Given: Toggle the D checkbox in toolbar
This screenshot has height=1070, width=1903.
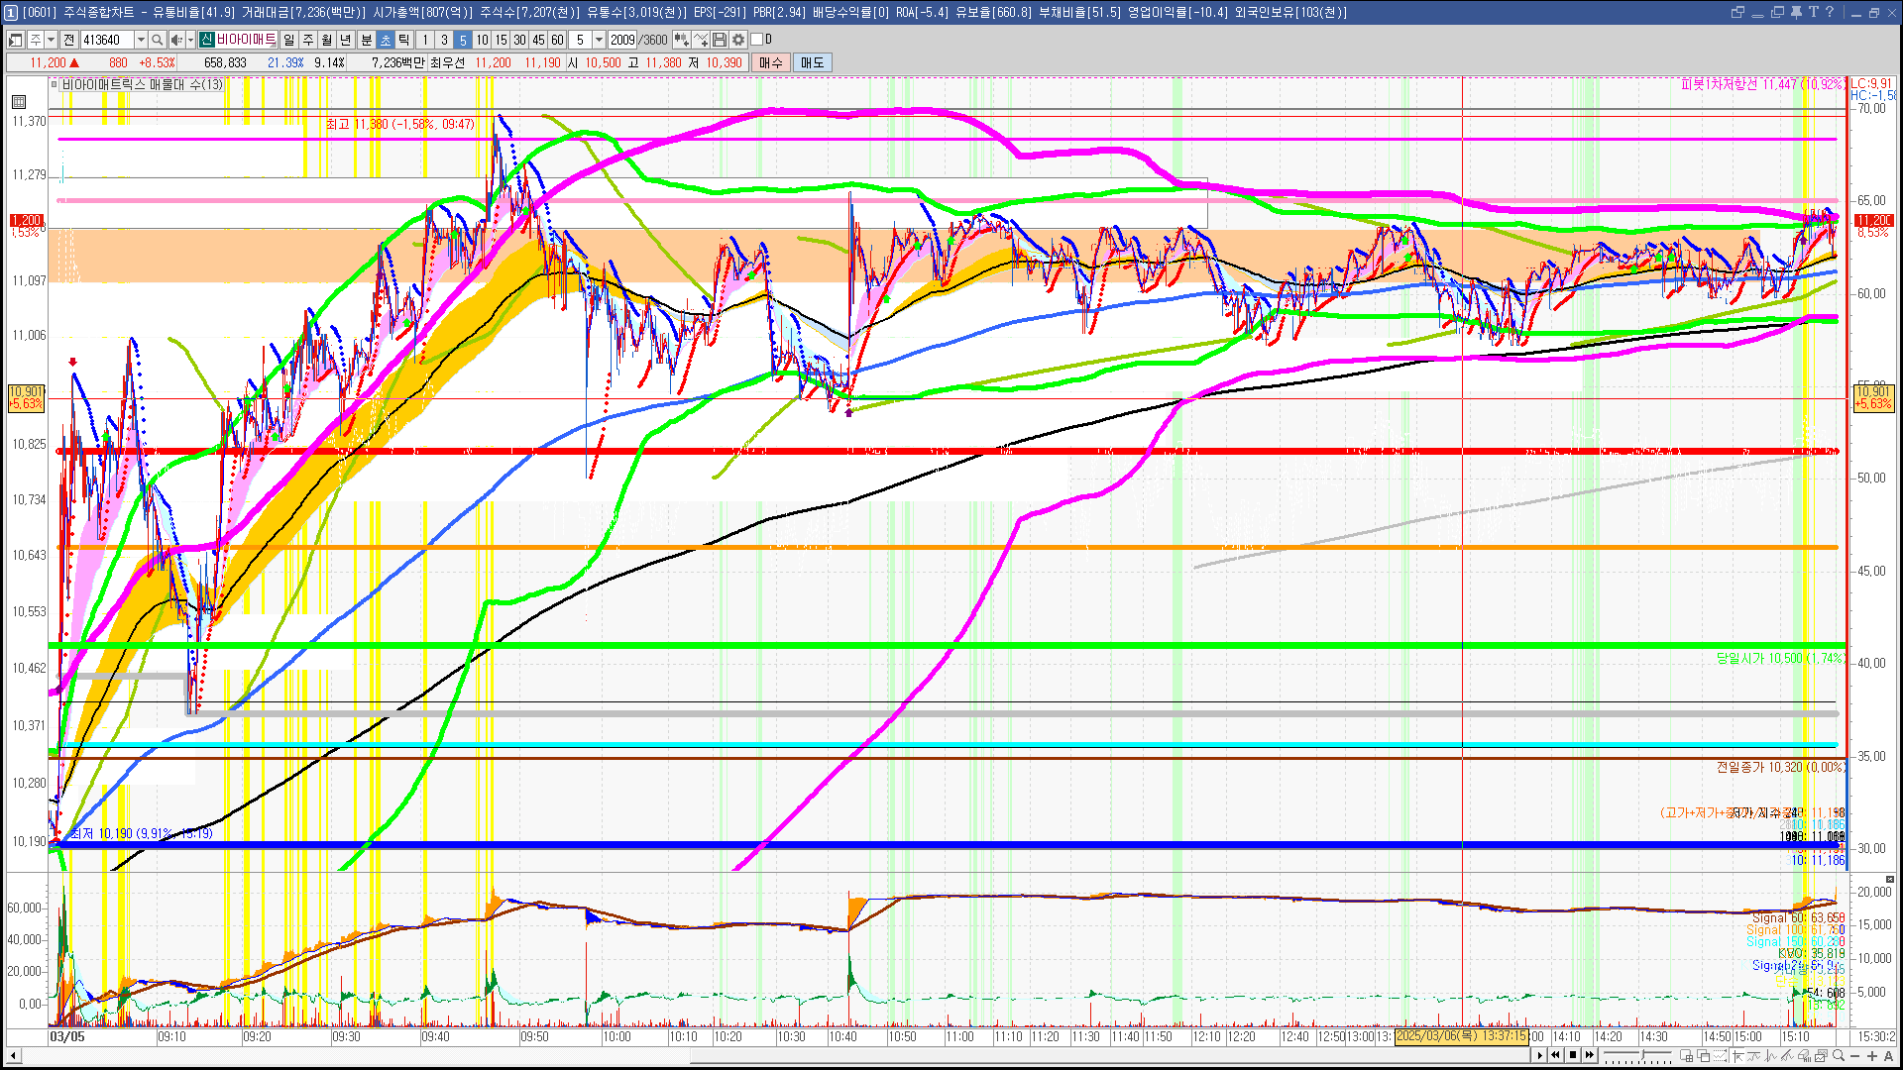Looking at the screenshot, I should [x=757, y=40].
